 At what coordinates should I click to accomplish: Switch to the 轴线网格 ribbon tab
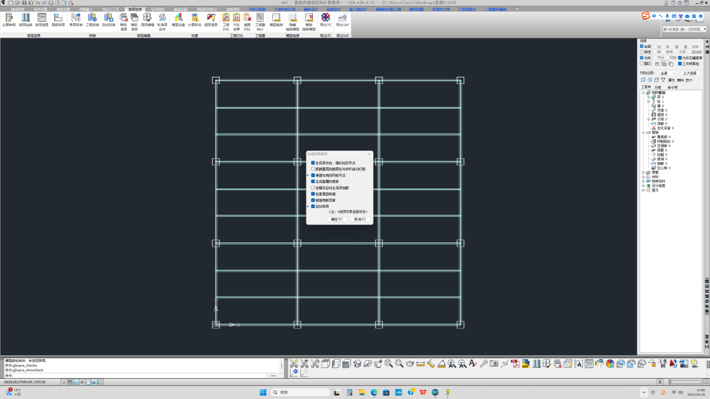pos(18,9)
